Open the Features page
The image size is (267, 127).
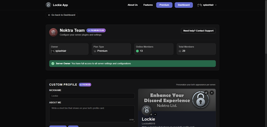pos(148,5)
